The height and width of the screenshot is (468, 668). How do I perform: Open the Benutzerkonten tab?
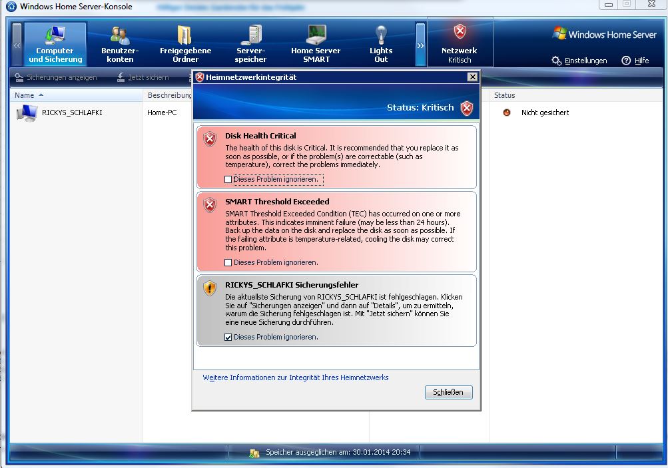(120, 45)
